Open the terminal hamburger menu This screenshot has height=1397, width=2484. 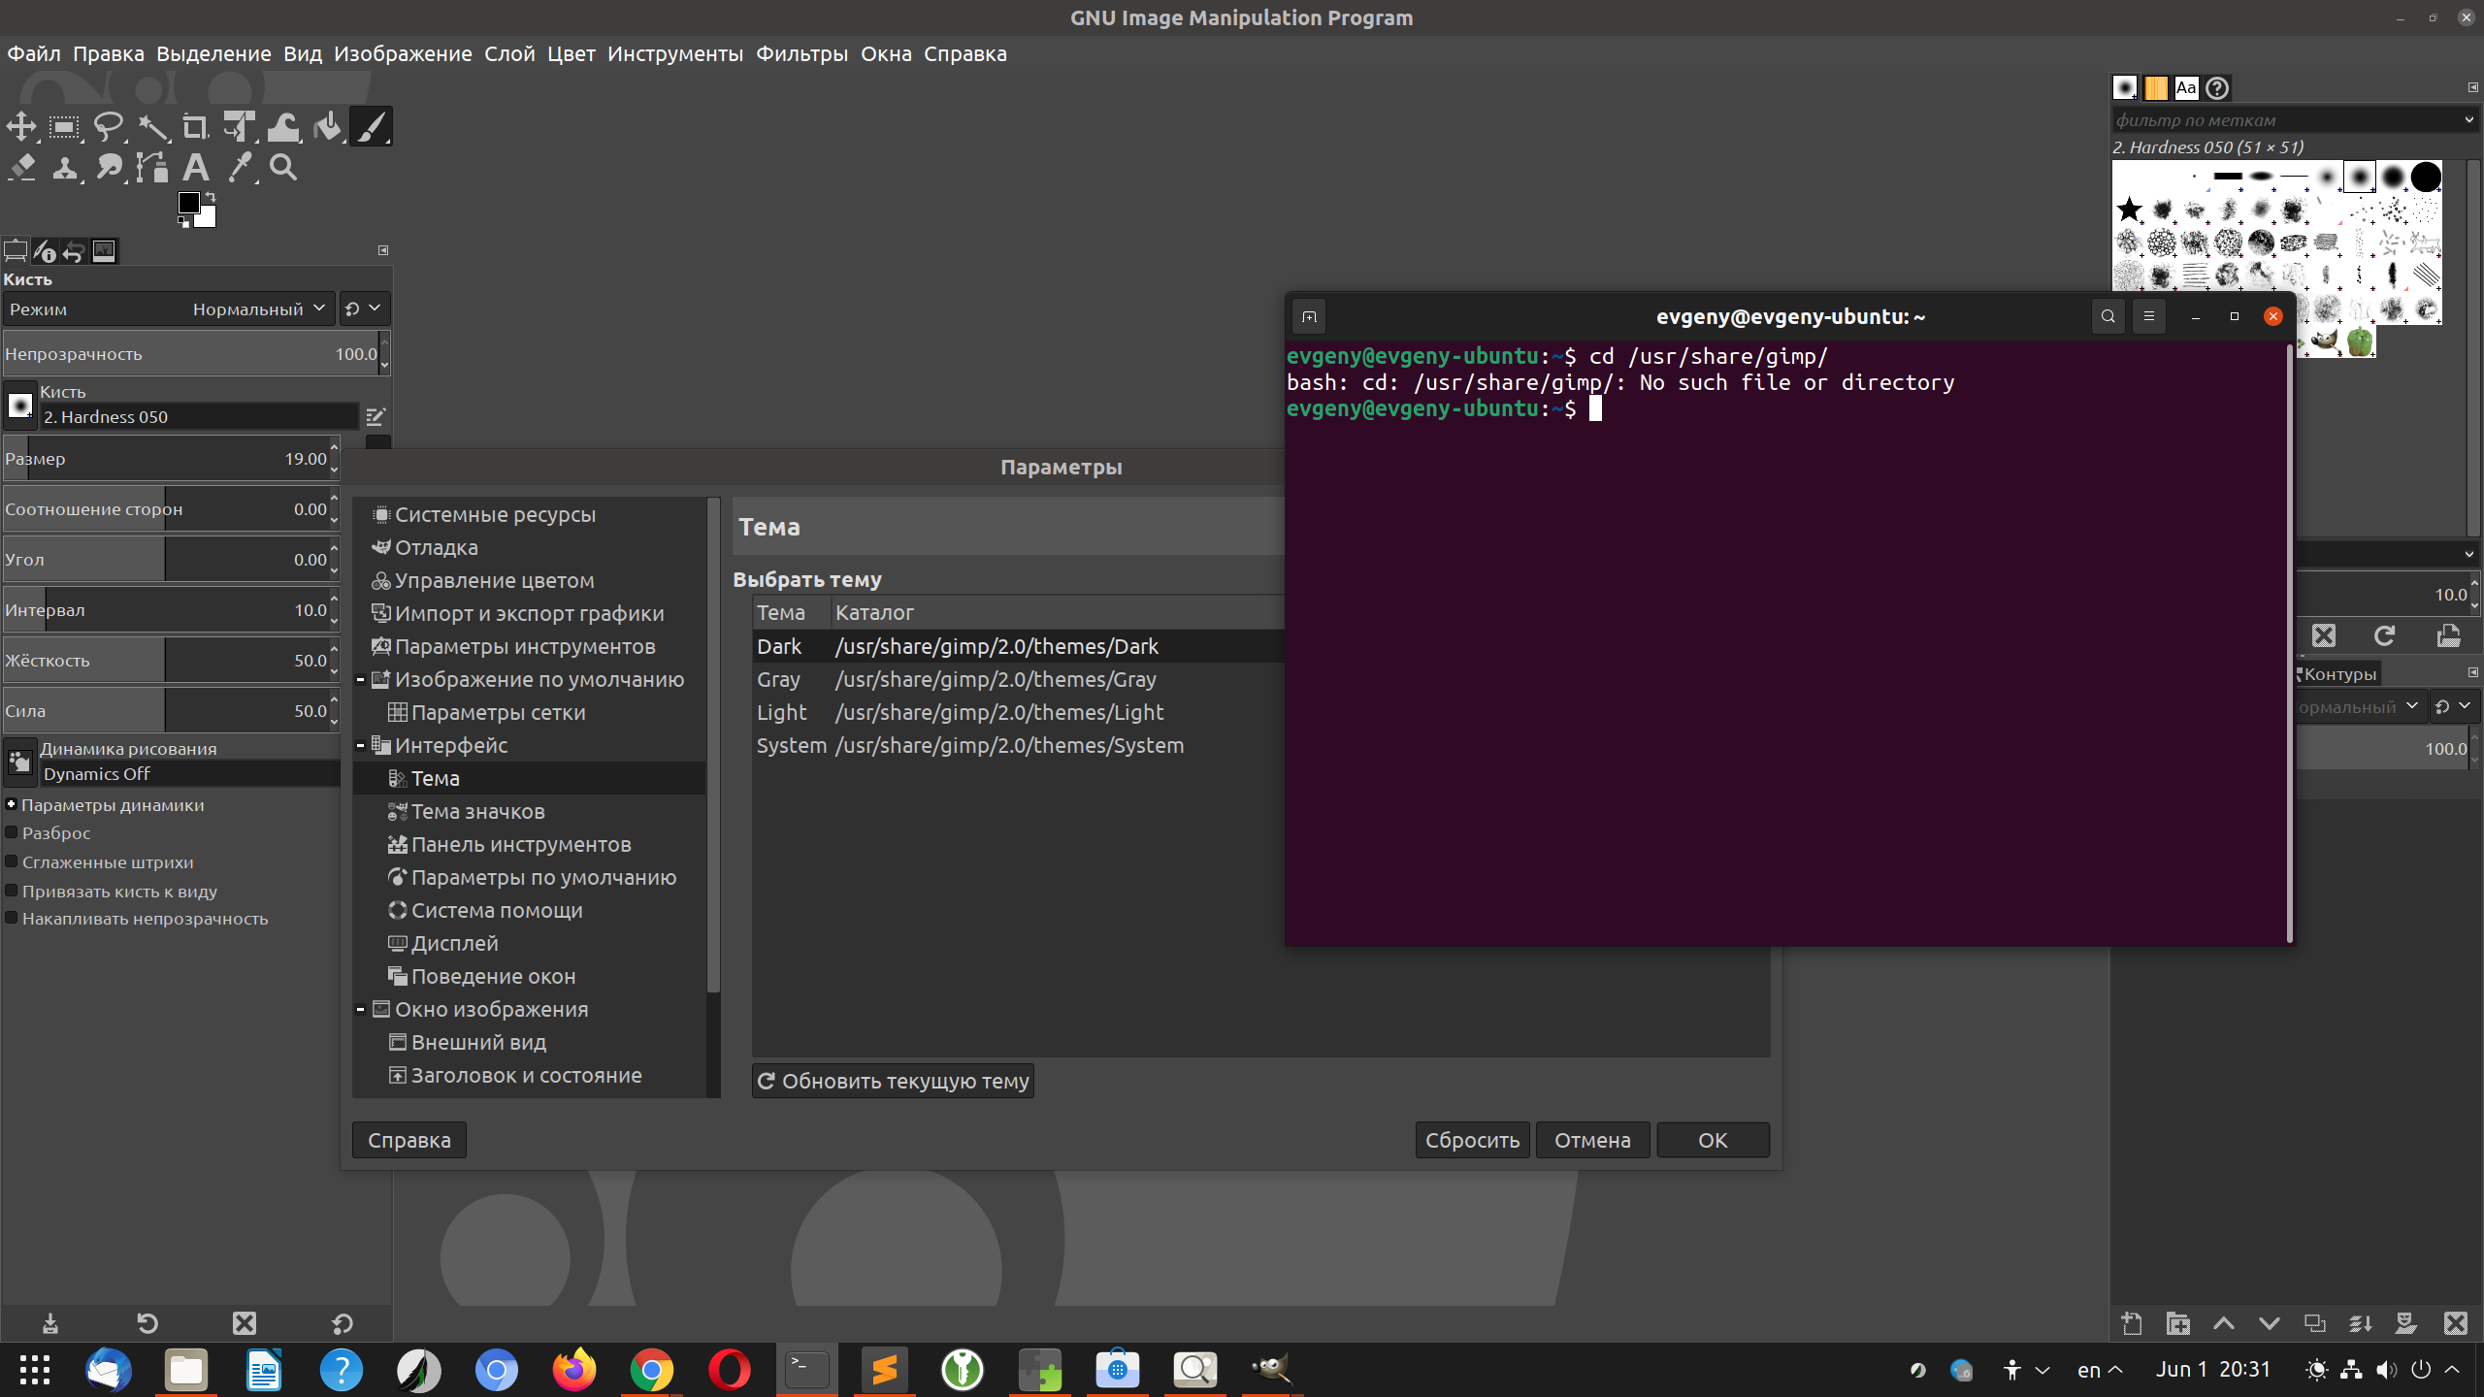pos(2149,316)
